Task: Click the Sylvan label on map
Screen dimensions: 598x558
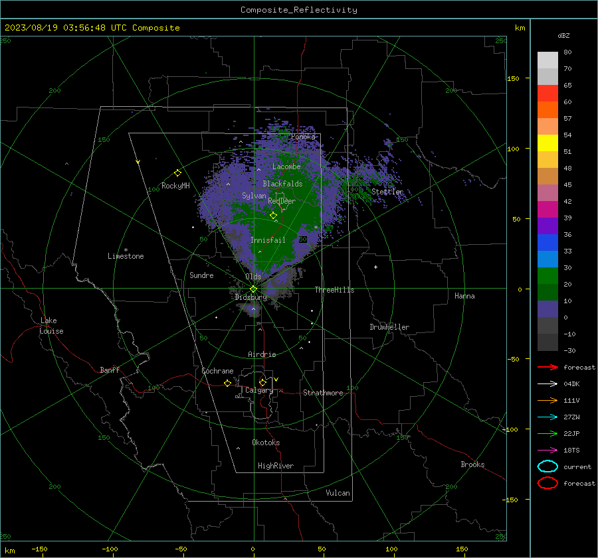Action: (x=254, y=196)
